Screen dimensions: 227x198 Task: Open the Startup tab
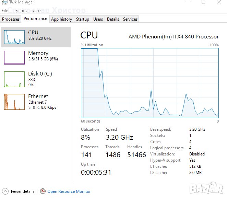pyautogui.click(x=82, y=19)
